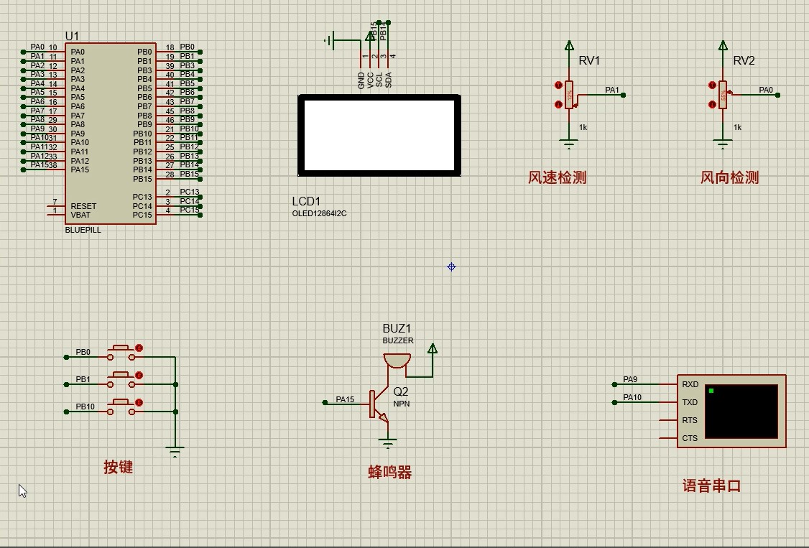Viewport: 809px width, 548px height.
Task: Click the BLUEPILL microcontroller U1 body
Action: click(111, 133)
